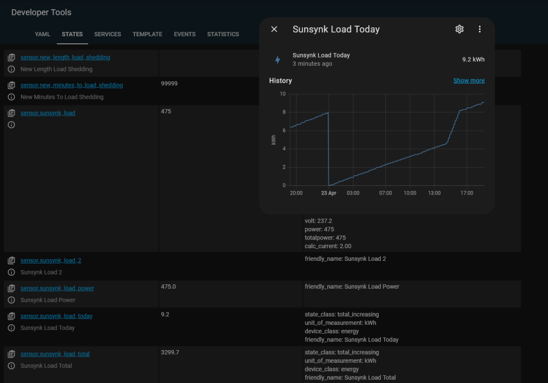Click 'volt: 237.2' attribute text
Image resolution: width=548 pixels, height=383 pixels.
click(318, 221)
